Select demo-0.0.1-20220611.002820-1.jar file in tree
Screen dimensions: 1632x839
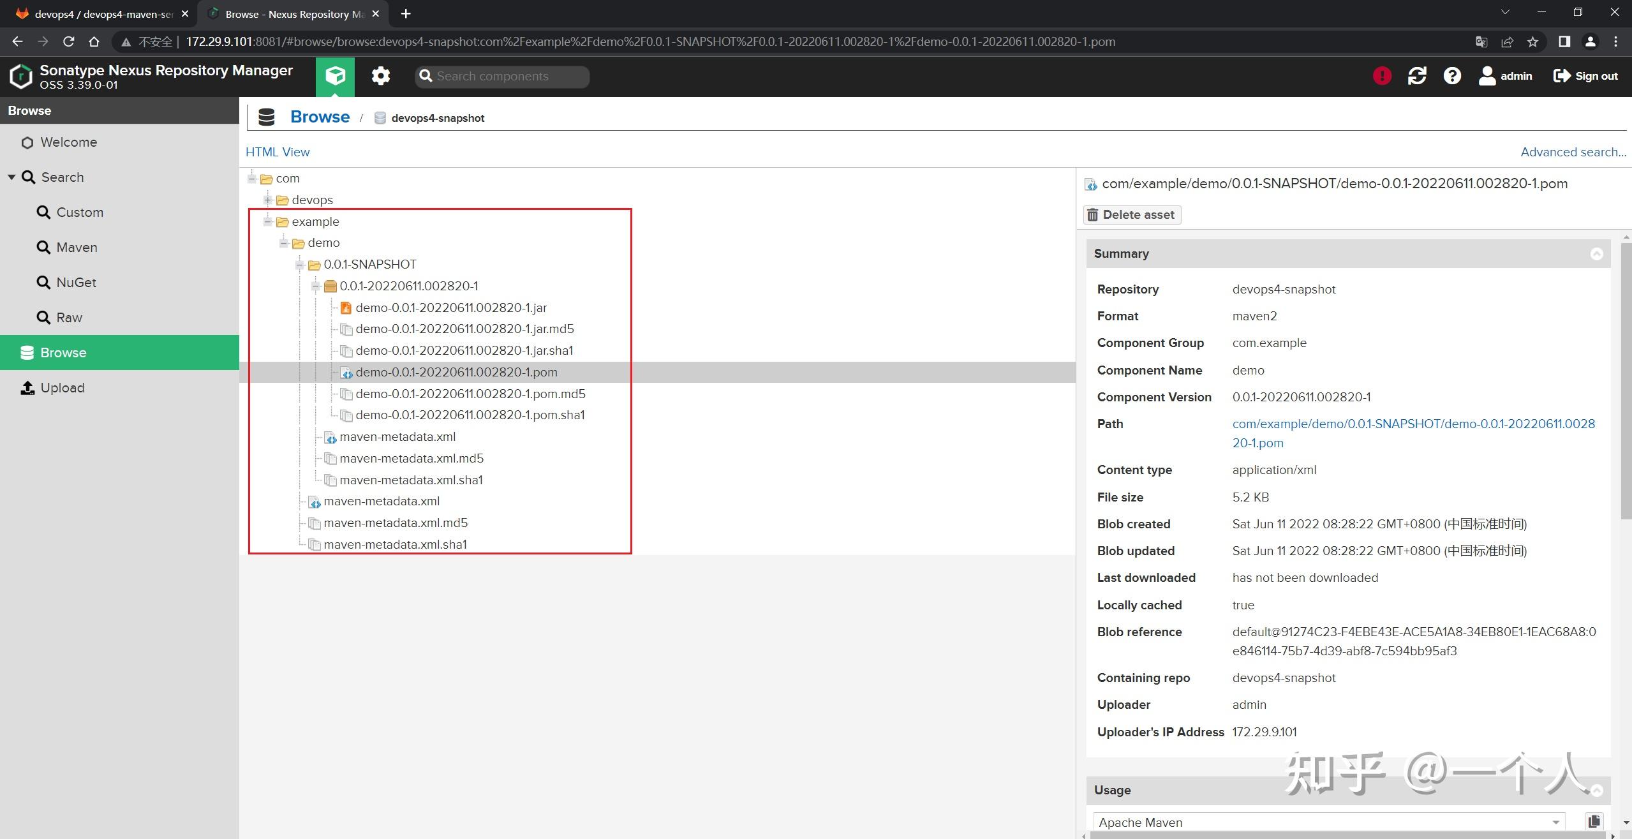click(x=450, y=308)
